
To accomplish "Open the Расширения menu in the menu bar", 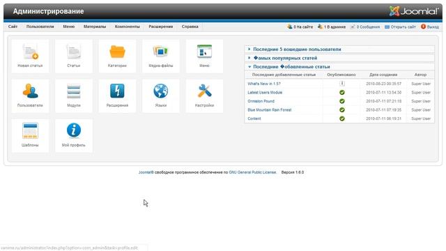I will 161,26.
